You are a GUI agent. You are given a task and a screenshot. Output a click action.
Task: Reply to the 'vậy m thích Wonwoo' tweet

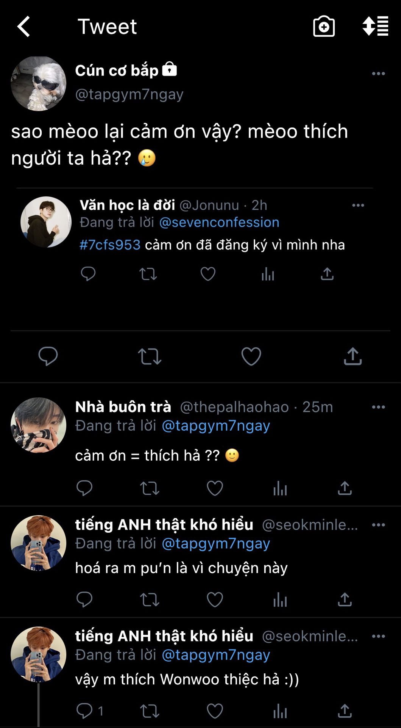(84, 711)
